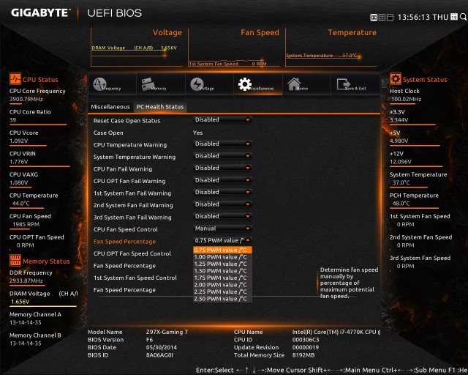Select 0.75 PWM value /°C in the list
Screen dimensions: 468x375
pyautogui.click(x=222, y=250)
